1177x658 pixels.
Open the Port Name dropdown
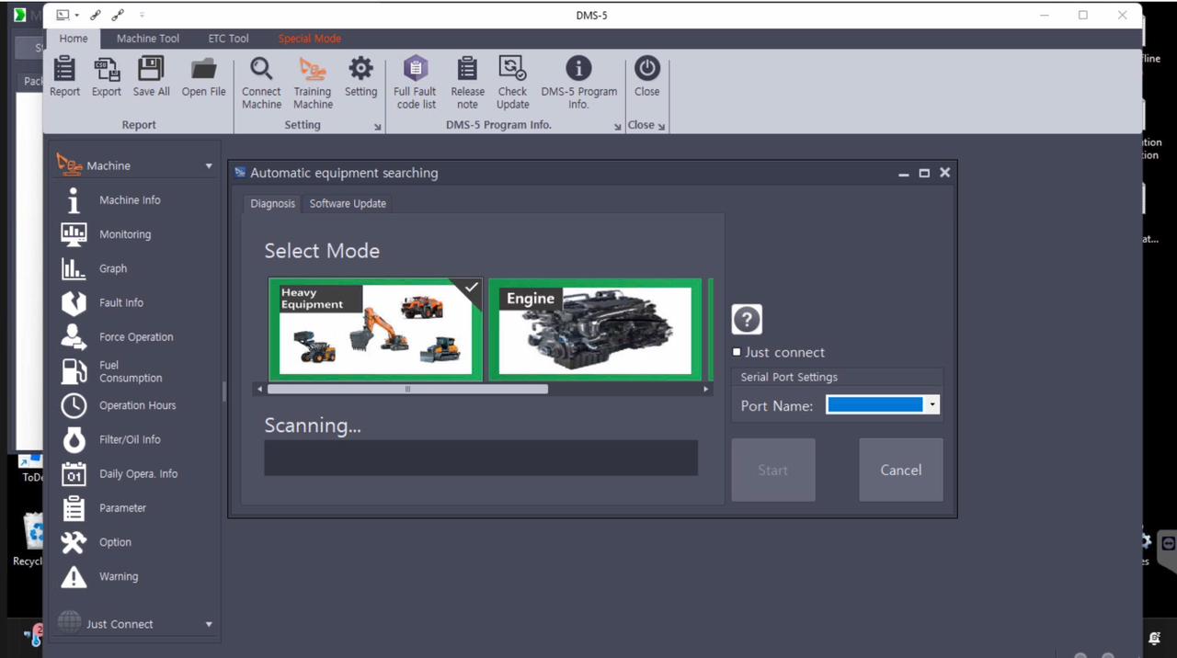(x=932, y=405)
